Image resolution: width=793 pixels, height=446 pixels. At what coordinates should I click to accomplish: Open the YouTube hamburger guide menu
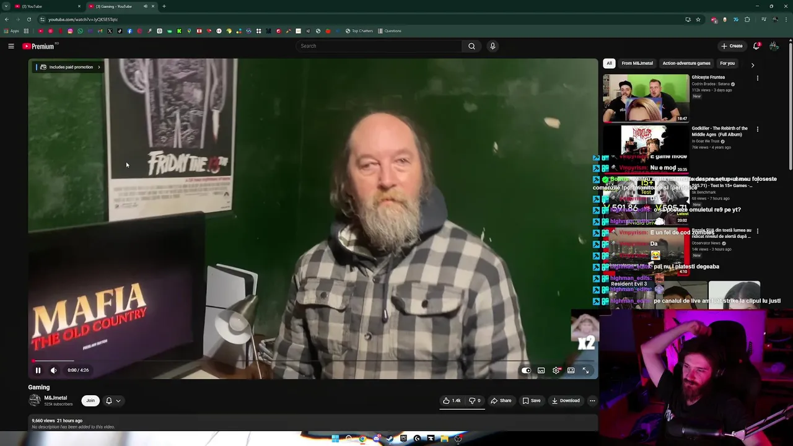[11, 46]
